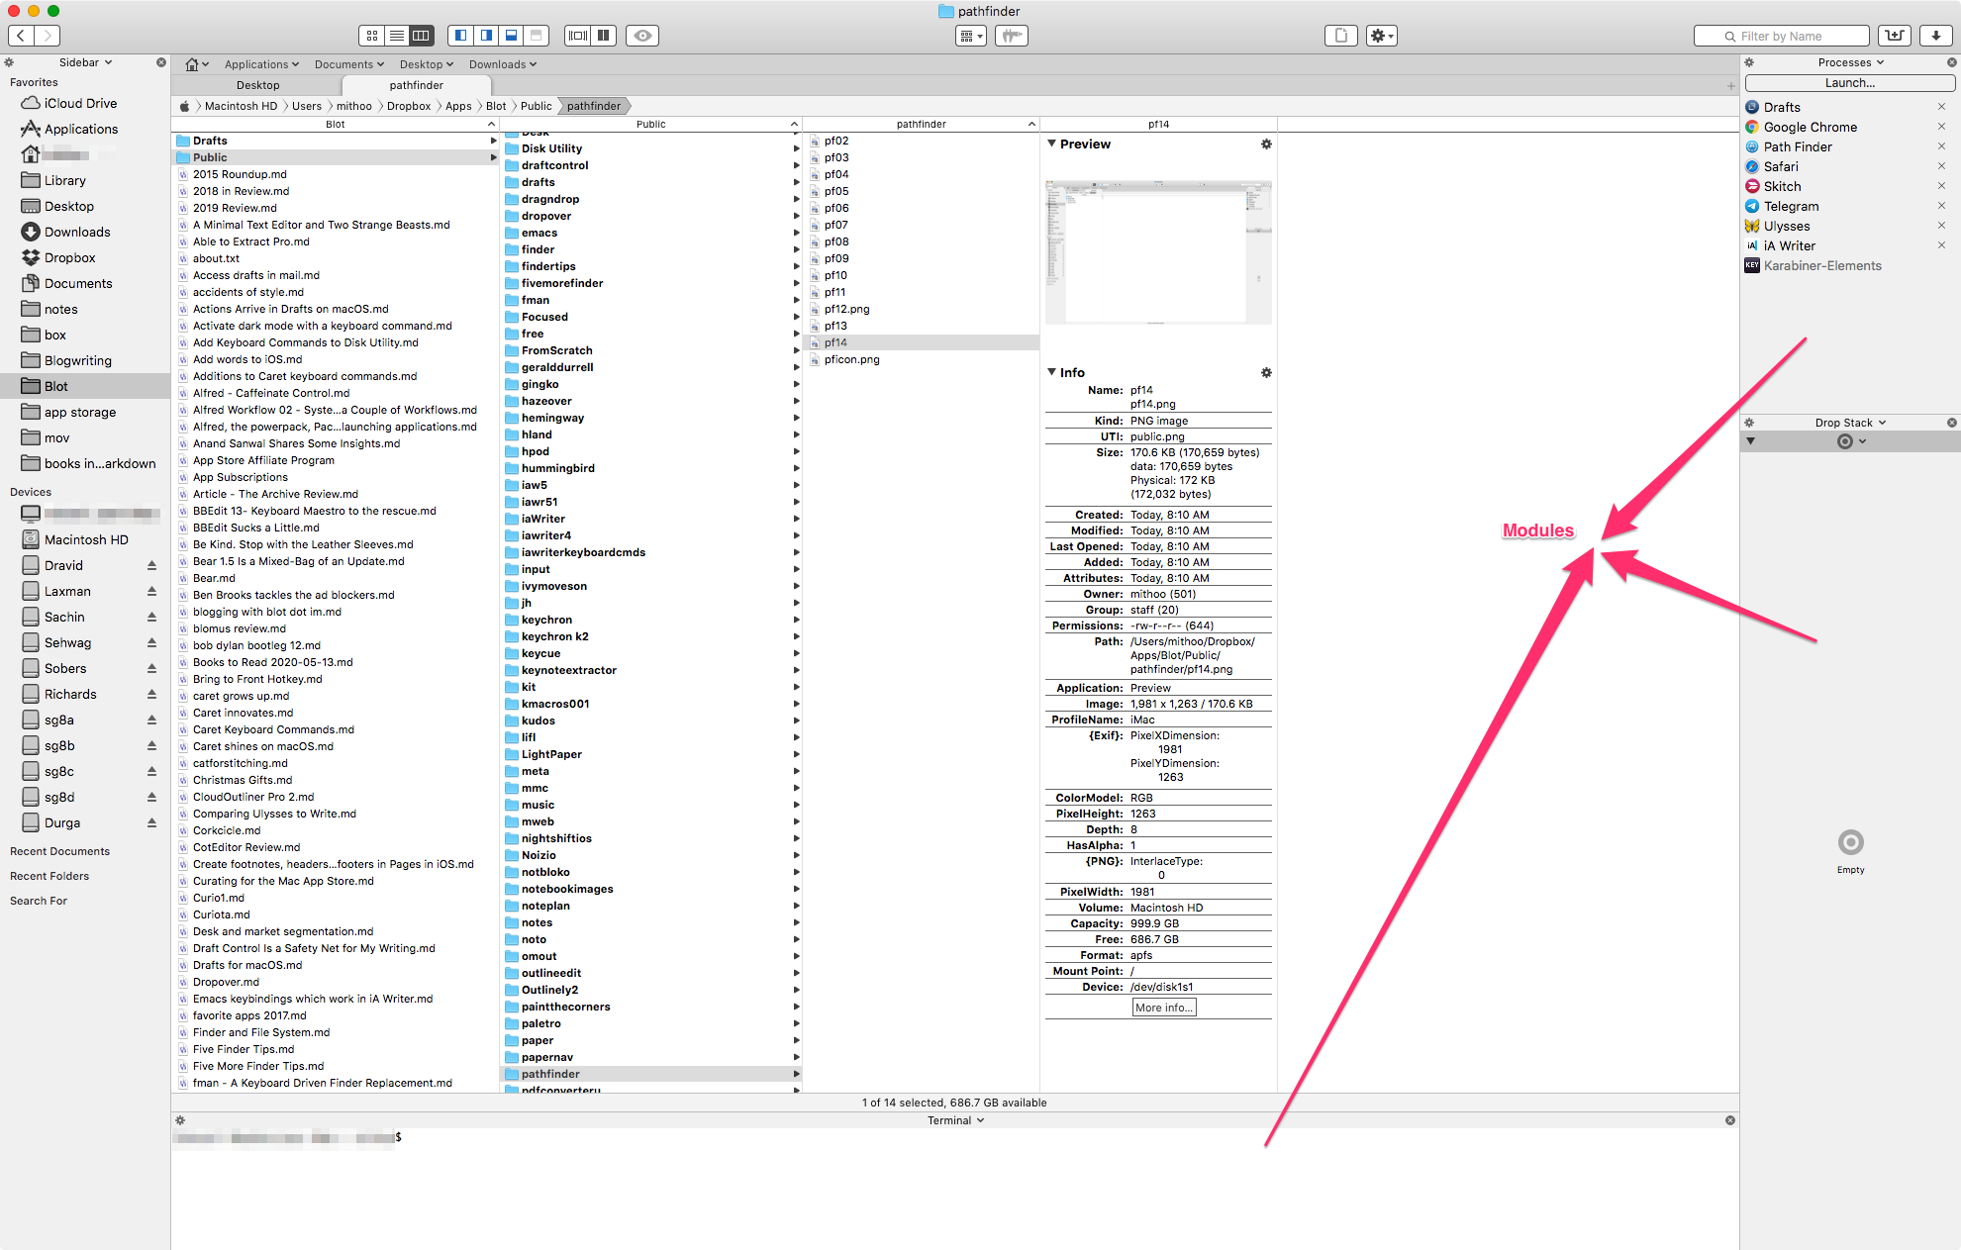Open Desktop menu in the bookmarks bar
1961x1250 pixels.
[x=426, y=64]
